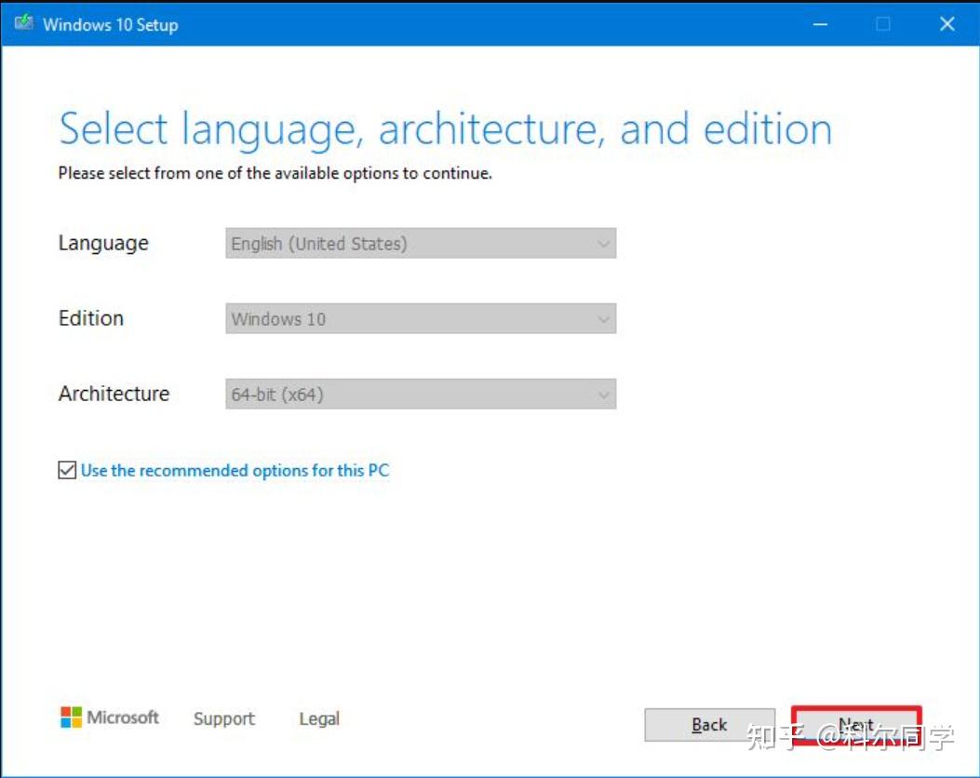The image size is (980, 778).
Task: Expand the Edition dropdown arrow
Action: [603, 318]
